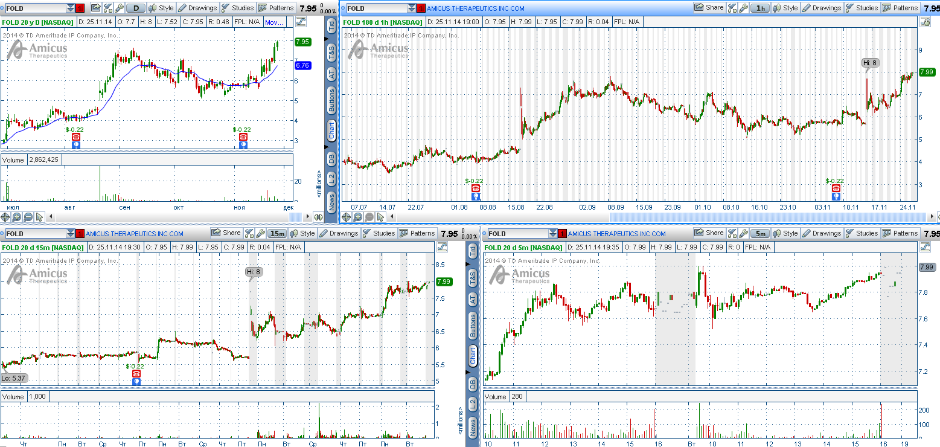Click Share button in 15m chart
This screenshot has height=447, width=940.
tap(226, 233)
